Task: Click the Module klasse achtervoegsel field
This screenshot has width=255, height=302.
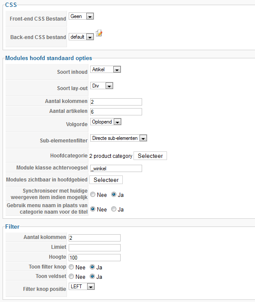Action: 116,168
